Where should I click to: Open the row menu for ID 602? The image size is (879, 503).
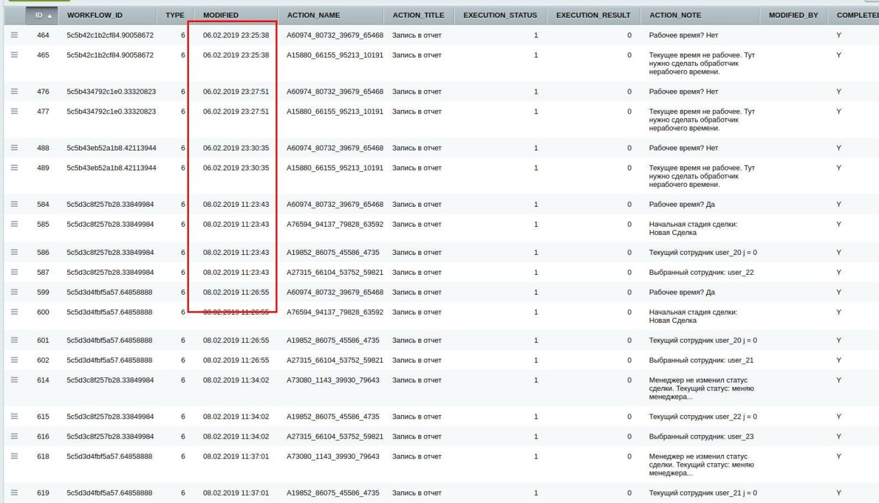(14, 359)
